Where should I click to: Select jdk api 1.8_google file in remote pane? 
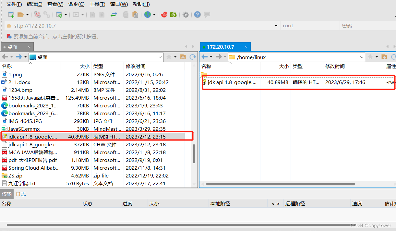[x=298, y=82]
